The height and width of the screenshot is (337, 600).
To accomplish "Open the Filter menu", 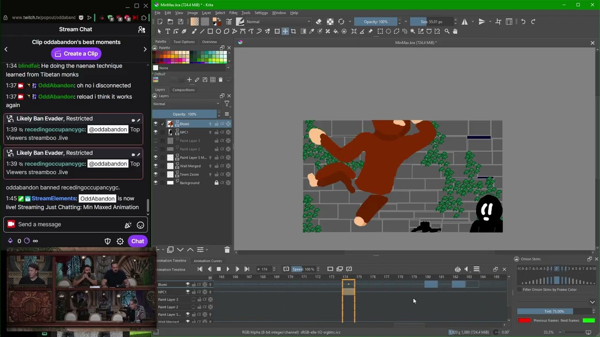I will [x=233, y=13].
